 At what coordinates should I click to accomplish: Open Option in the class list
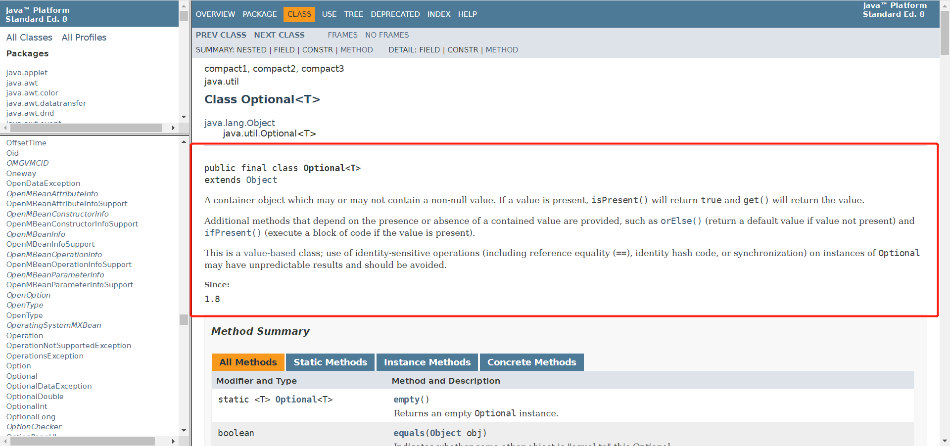pyautogui.click(x=18, y=366)
